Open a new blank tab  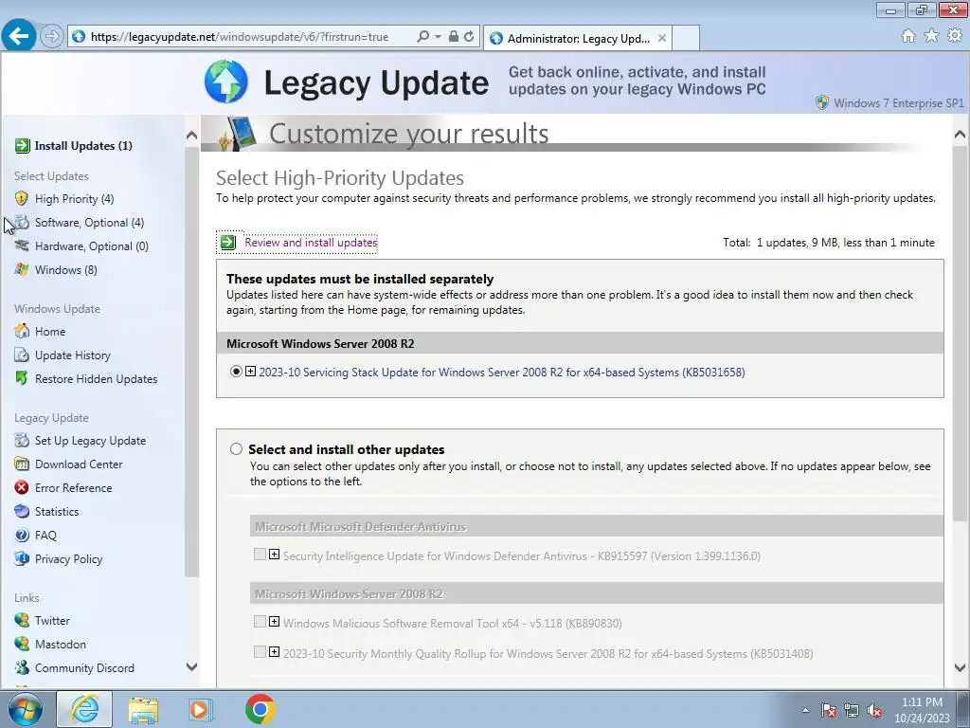pyautogui.click(x=686, y=38)
